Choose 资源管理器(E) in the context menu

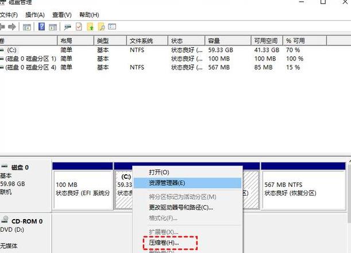coord(188,183)
